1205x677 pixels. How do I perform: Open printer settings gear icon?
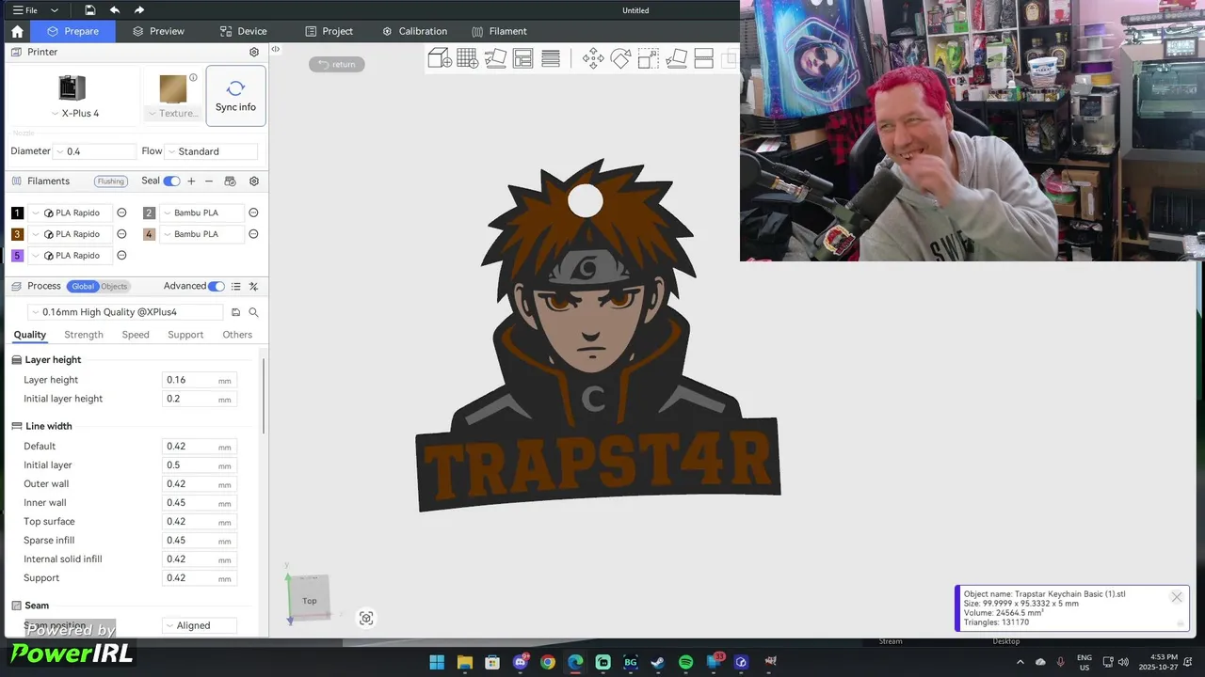point(254,52)
